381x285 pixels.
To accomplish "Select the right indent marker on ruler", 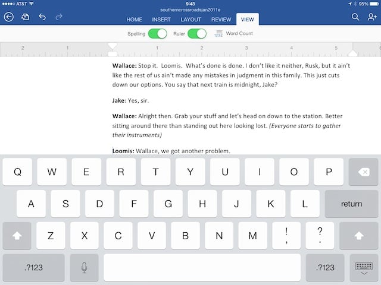I will tap(352, 53).
